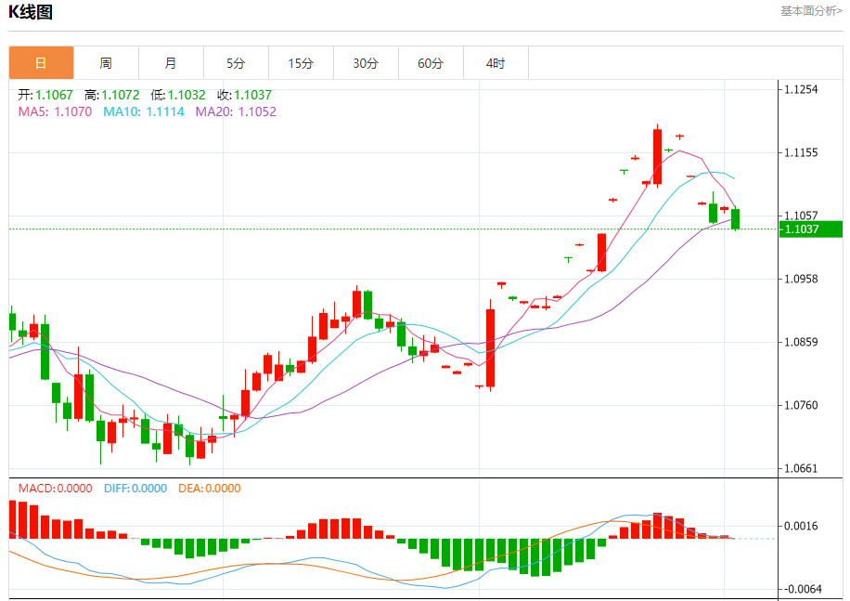Click the K线图 title heading

tap(31, 12)
